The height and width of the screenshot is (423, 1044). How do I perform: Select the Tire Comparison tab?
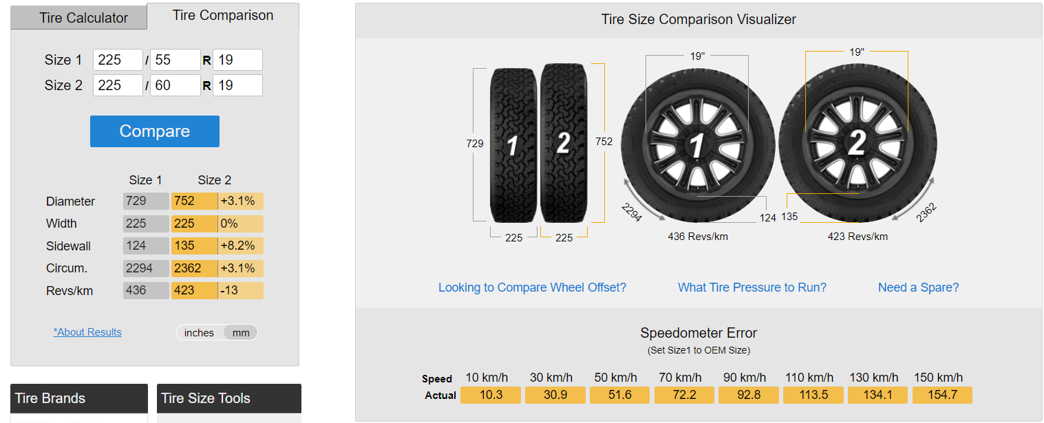coord(223,15)
